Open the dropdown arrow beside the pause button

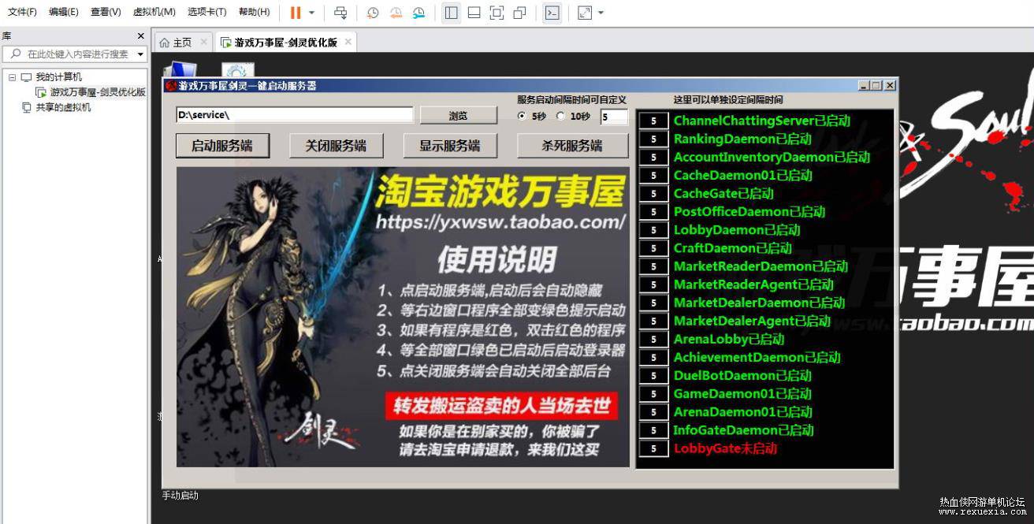pos(311,13)
